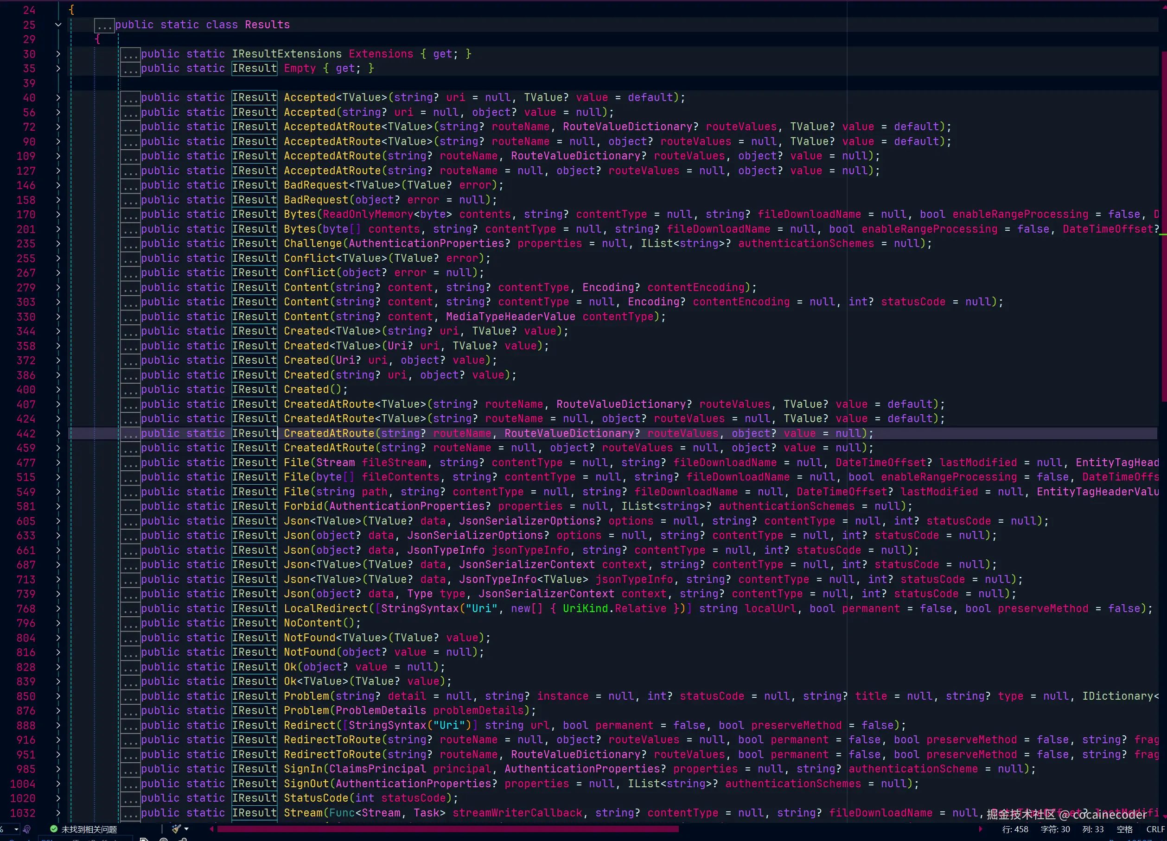Click the left scroll arrow of horizontal scrollbar
This screenshot has width=1167, height=841.
[212, 828]
